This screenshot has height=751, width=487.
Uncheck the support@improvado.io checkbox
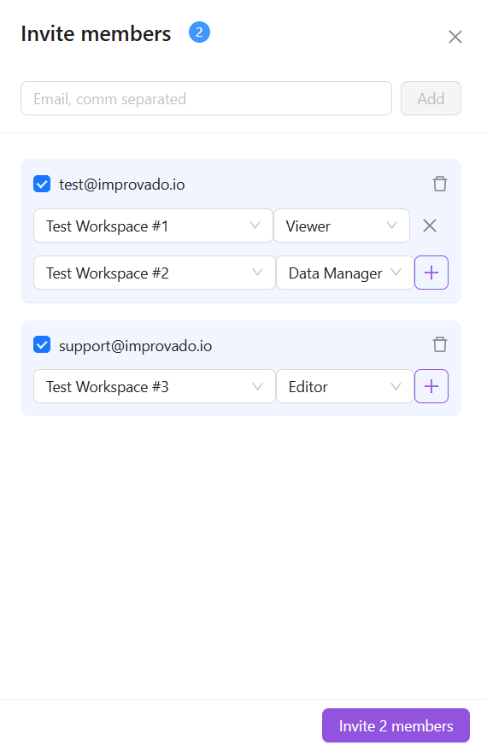42,345
